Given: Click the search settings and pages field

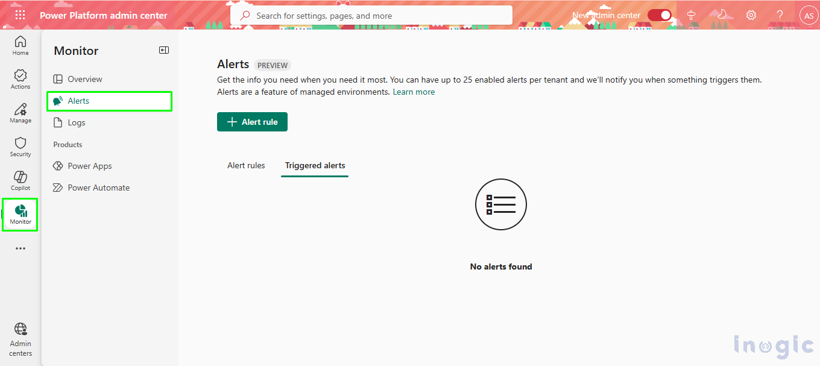Looking at the screenshot, I should 371,14.
